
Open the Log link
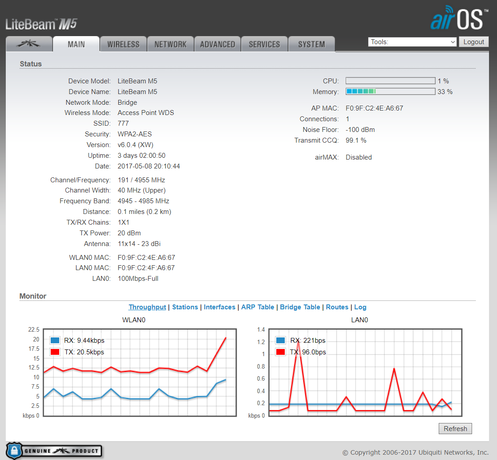tap(360, 307)
